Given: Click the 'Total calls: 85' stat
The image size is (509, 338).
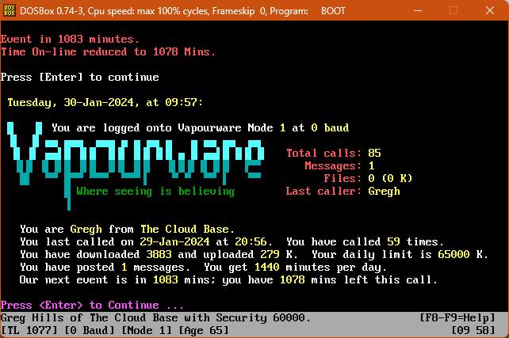Looking at the screenshot, I should point(333,153).
